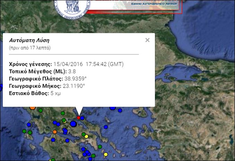This screenshot has height=161, width=235.
Task: Click the blue marker touching the red marker
Action: pos(82,118)
